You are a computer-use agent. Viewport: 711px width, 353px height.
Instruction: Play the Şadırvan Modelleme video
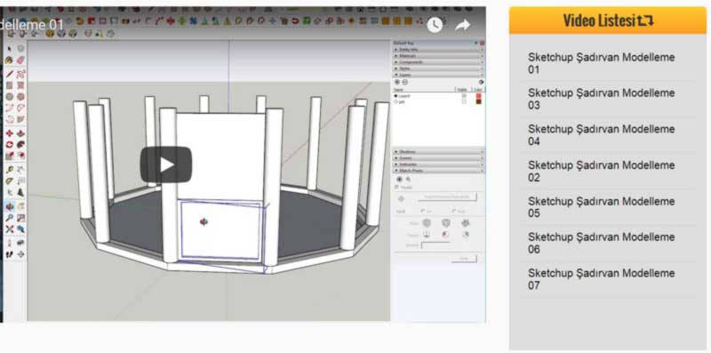point(166,164)
